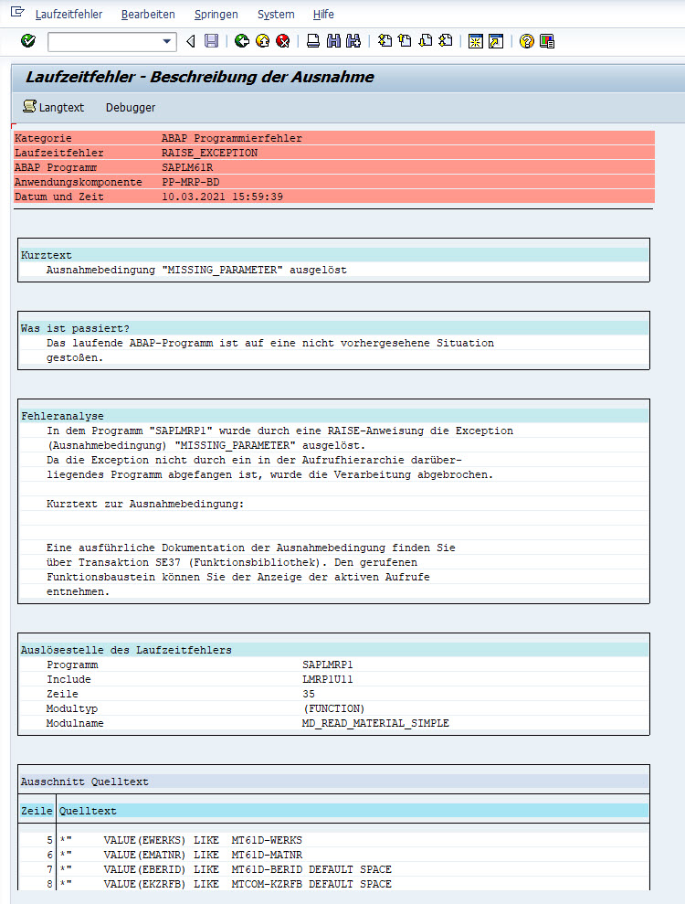Collapse command field using left triangle
This screenshot has height=904, width=685.
190,41
